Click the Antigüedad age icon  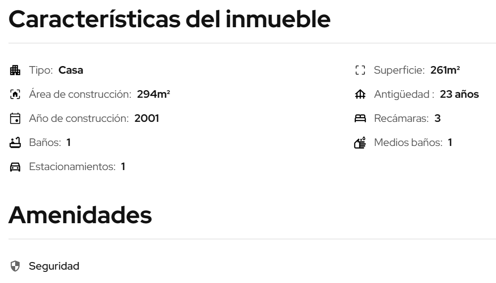coord(360,94)
